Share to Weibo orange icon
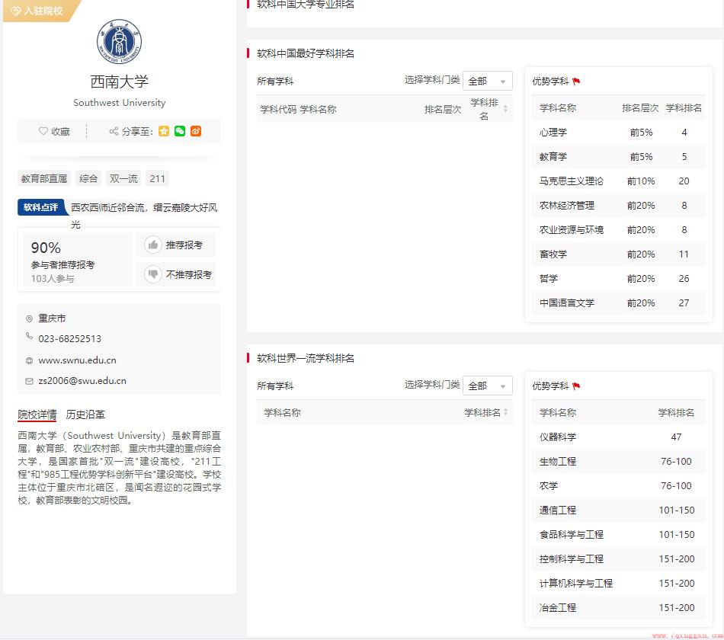 click(x=196, y=131)
